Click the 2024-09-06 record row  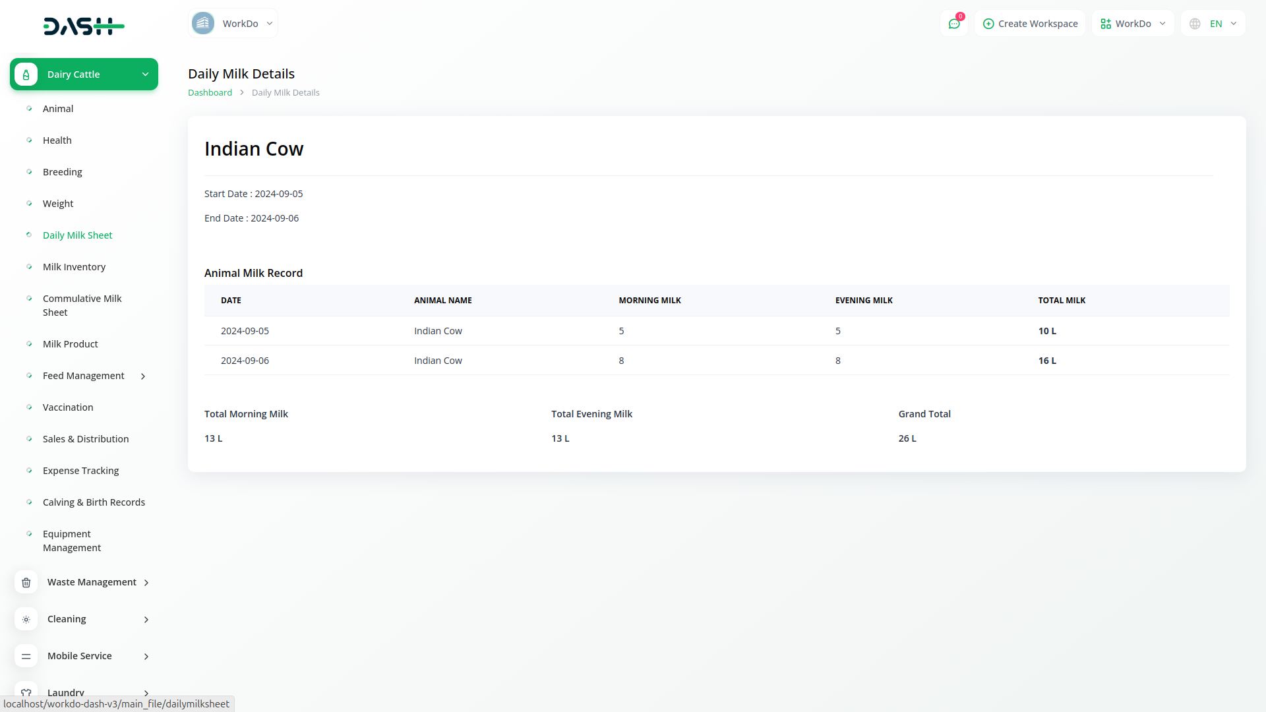716,361
